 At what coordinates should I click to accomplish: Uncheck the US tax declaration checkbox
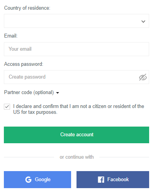(7, 107)
